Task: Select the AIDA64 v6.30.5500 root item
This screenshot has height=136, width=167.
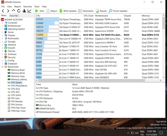Action: pyautogui.click(x=12, y=19)
